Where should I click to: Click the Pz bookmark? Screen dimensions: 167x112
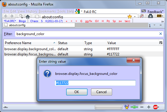click(108, 21)
